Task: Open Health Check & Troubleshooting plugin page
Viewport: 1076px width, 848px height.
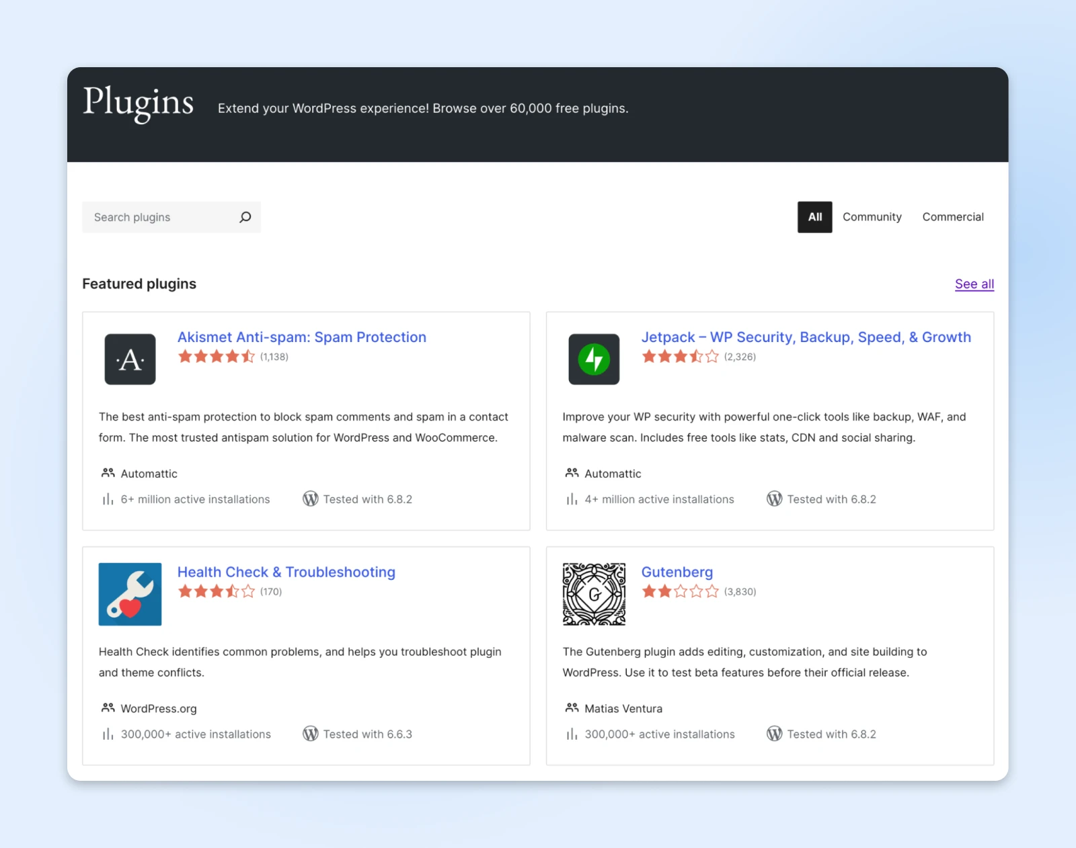Action: pyautogui.click(x=286, y=572)
